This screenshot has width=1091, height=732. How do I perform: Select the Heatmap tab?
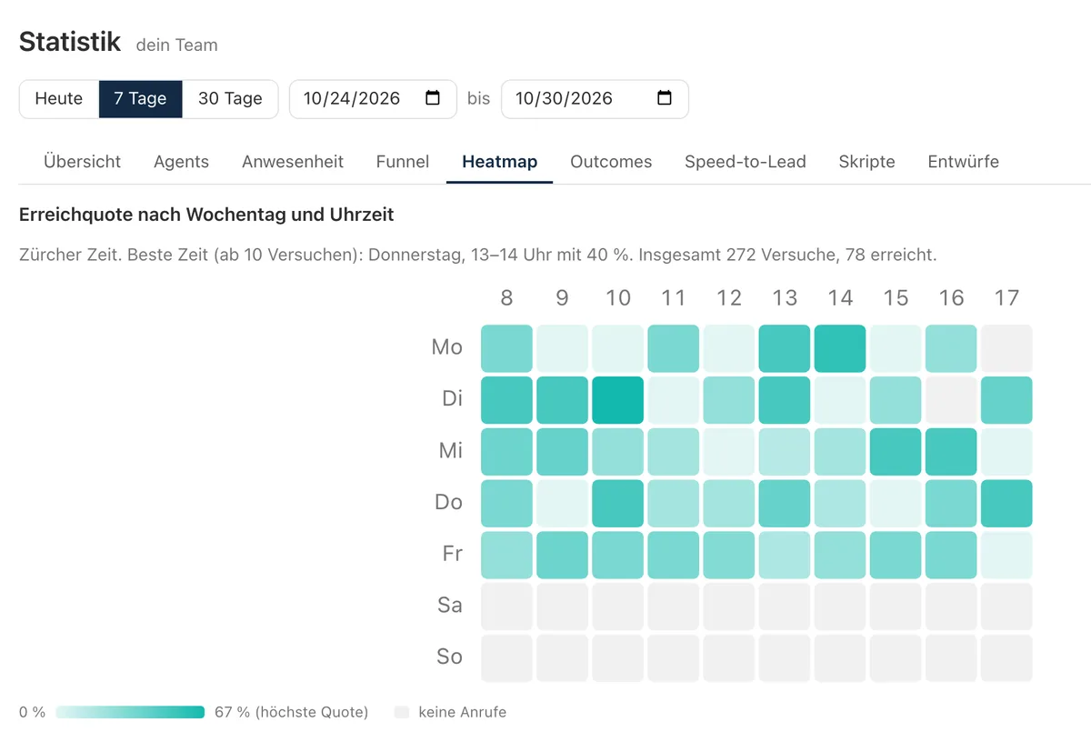coord(499,162)
